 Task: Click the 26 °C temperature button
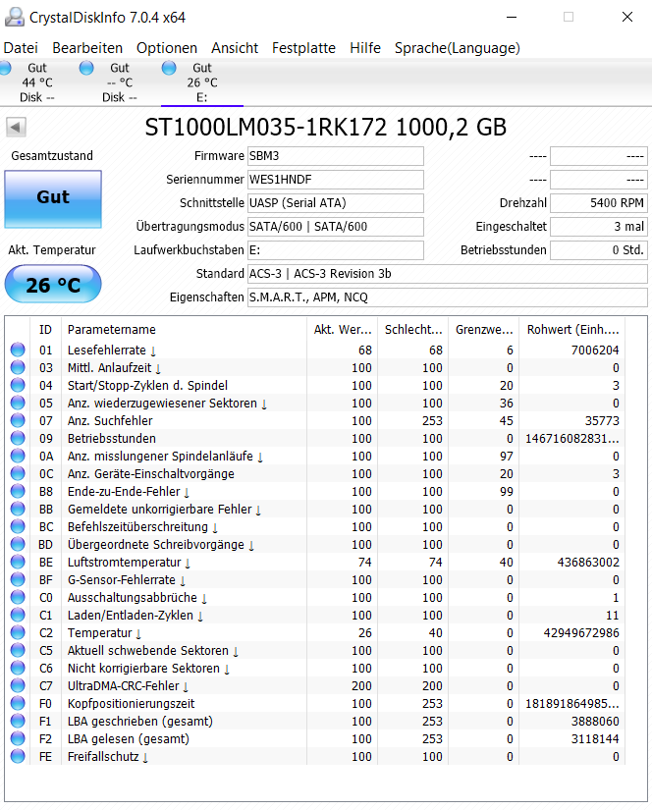(x=53, y=284)
